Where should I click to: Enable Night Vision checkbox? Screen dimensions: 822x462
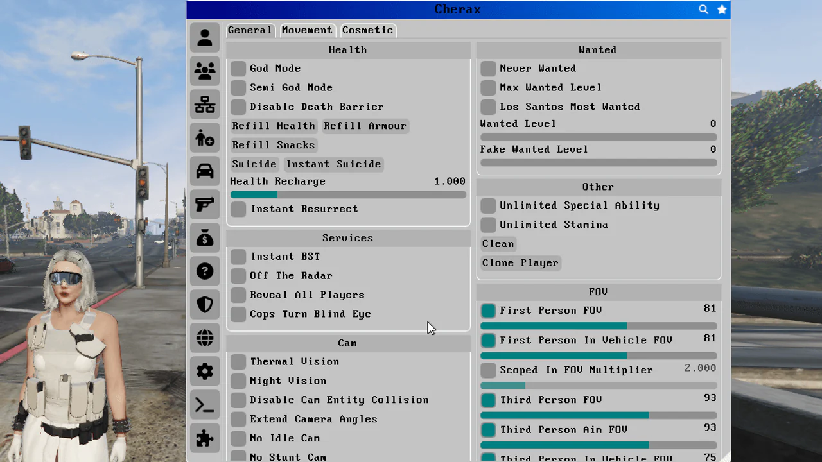(x=238, y=381)
